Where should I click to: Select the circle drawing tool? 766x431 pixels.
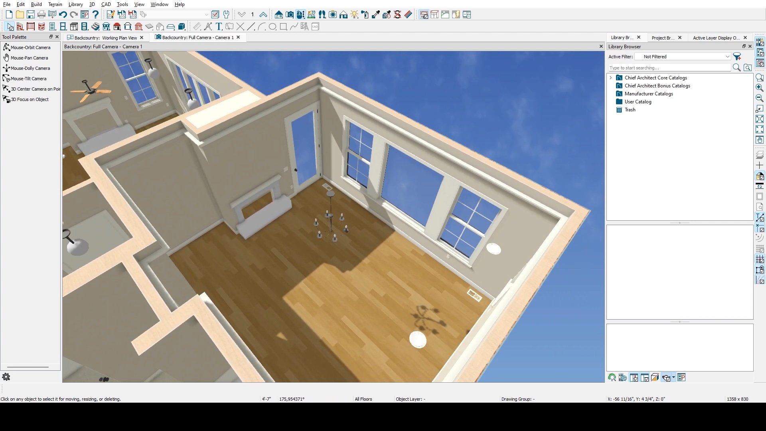click(x=272, y=27)
